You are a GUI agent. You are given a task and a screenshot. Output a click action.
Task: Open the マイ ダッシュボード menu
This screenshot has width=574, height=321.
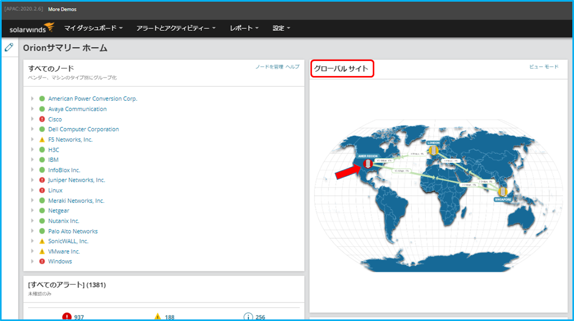tap(93, 28)
